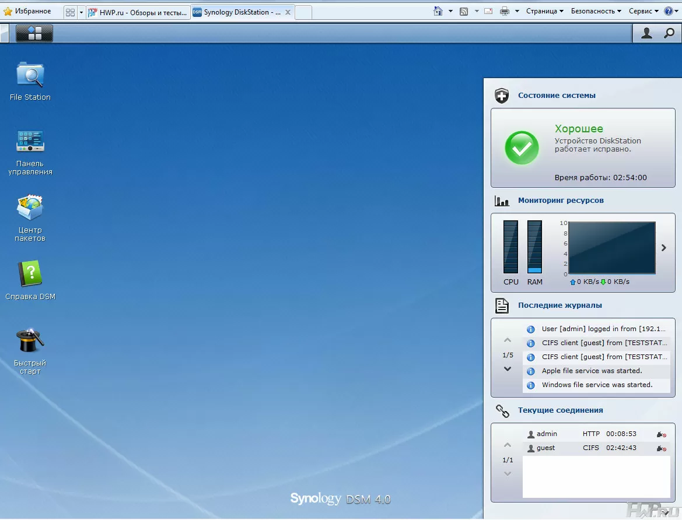Image resolution: width=682 pixels, height=520 pixels.
Task: Expand the Quick Tabs dropdown arrow
Action: click(x=81, y=13)
